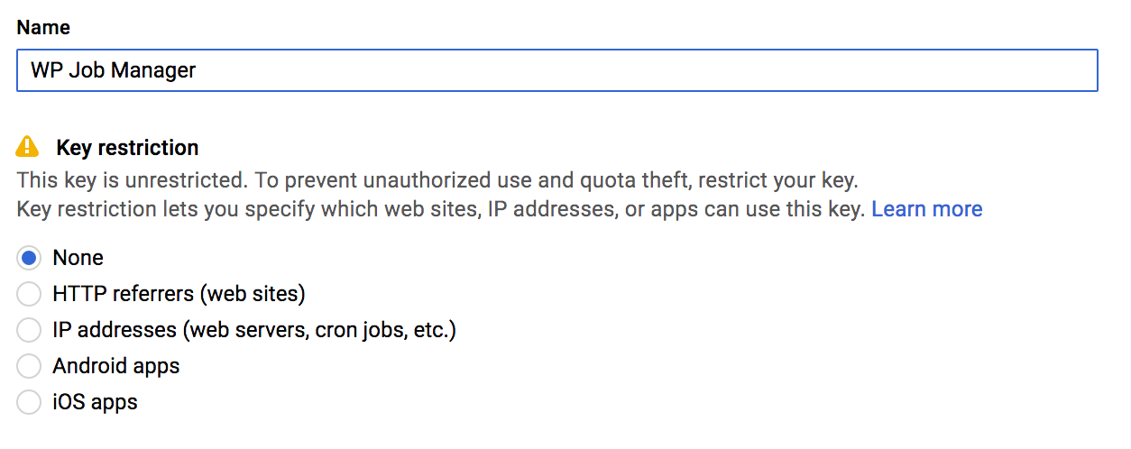
Task: Click the "IP addresses (web servers, cron jobs, etc.)" label
Action: point(254,330)
